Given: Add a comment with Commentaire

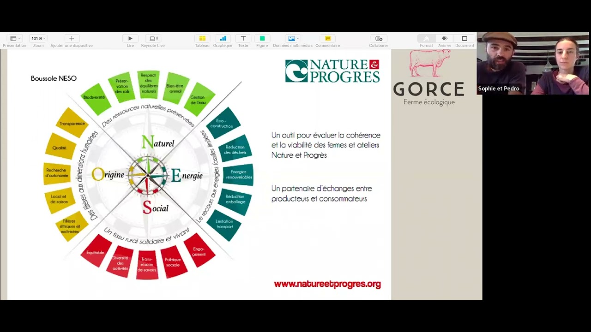Looking at the screenshot, I should pyautogui.click(x=328, y=39).
